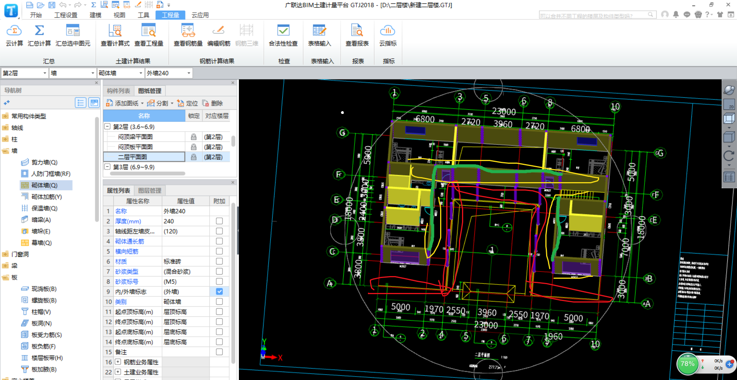Click the rotate view icon in right toolbar

(729, 156)
